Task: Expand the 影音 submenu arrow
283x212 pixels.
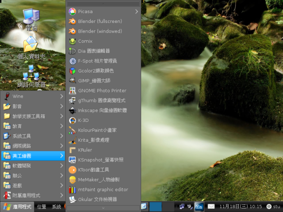Action: [61, 106]
